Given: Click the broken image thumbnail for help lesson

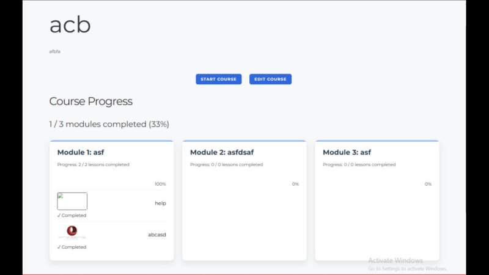Looking at the screenshot, I should pyautogui.click(x=72, y=201).
